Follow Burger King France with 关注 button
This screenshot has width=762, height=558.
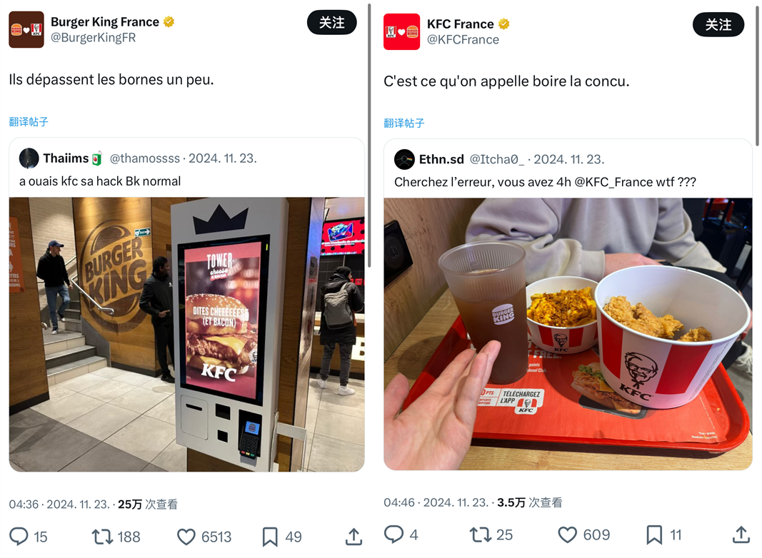point(332,22)
